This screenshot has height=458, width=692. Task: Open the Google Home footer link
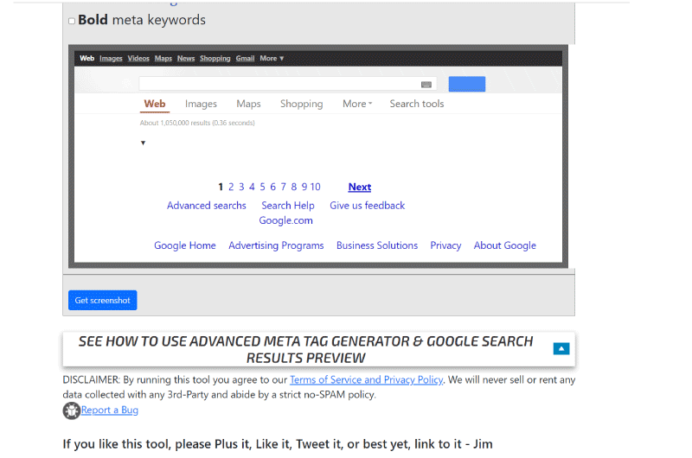185,245
